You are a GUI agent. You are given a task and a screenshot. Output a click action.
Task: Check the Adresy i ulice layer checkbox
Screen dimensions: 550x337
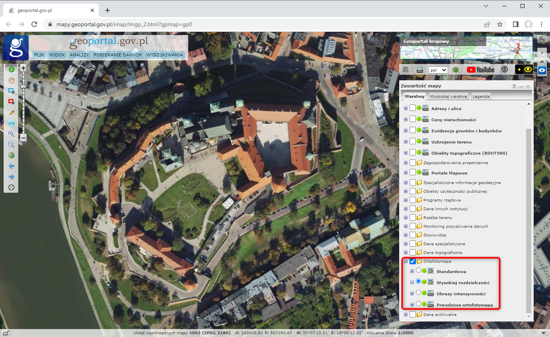coord(413,108)
